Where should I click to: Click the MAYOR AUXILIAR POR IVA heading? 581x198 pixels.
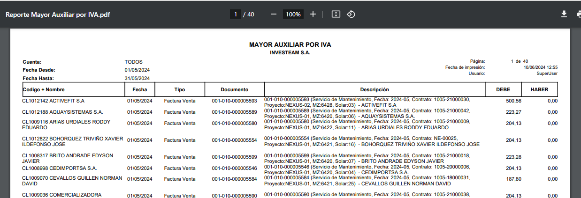coord(290,44)
